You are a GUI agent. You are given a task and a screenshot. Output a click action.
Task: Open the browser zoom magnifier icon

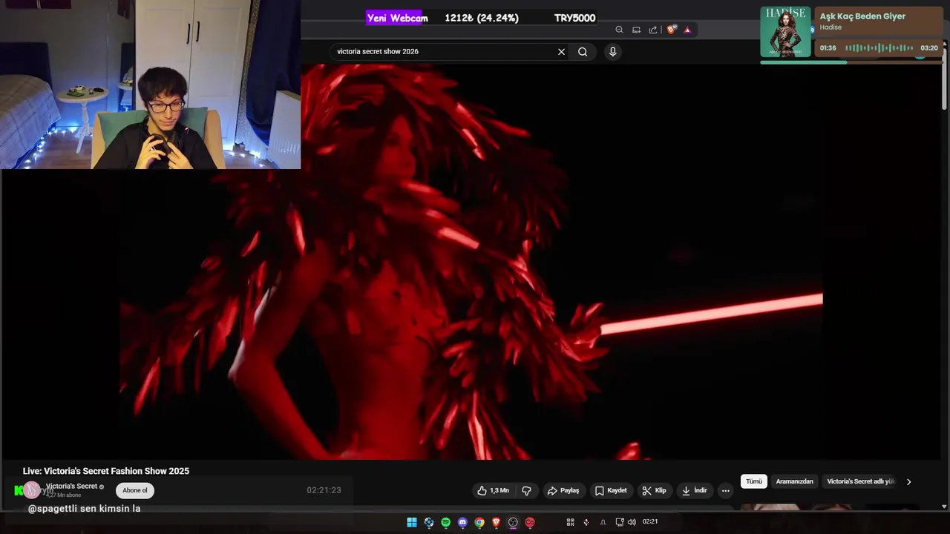click(x=619, y=30)
